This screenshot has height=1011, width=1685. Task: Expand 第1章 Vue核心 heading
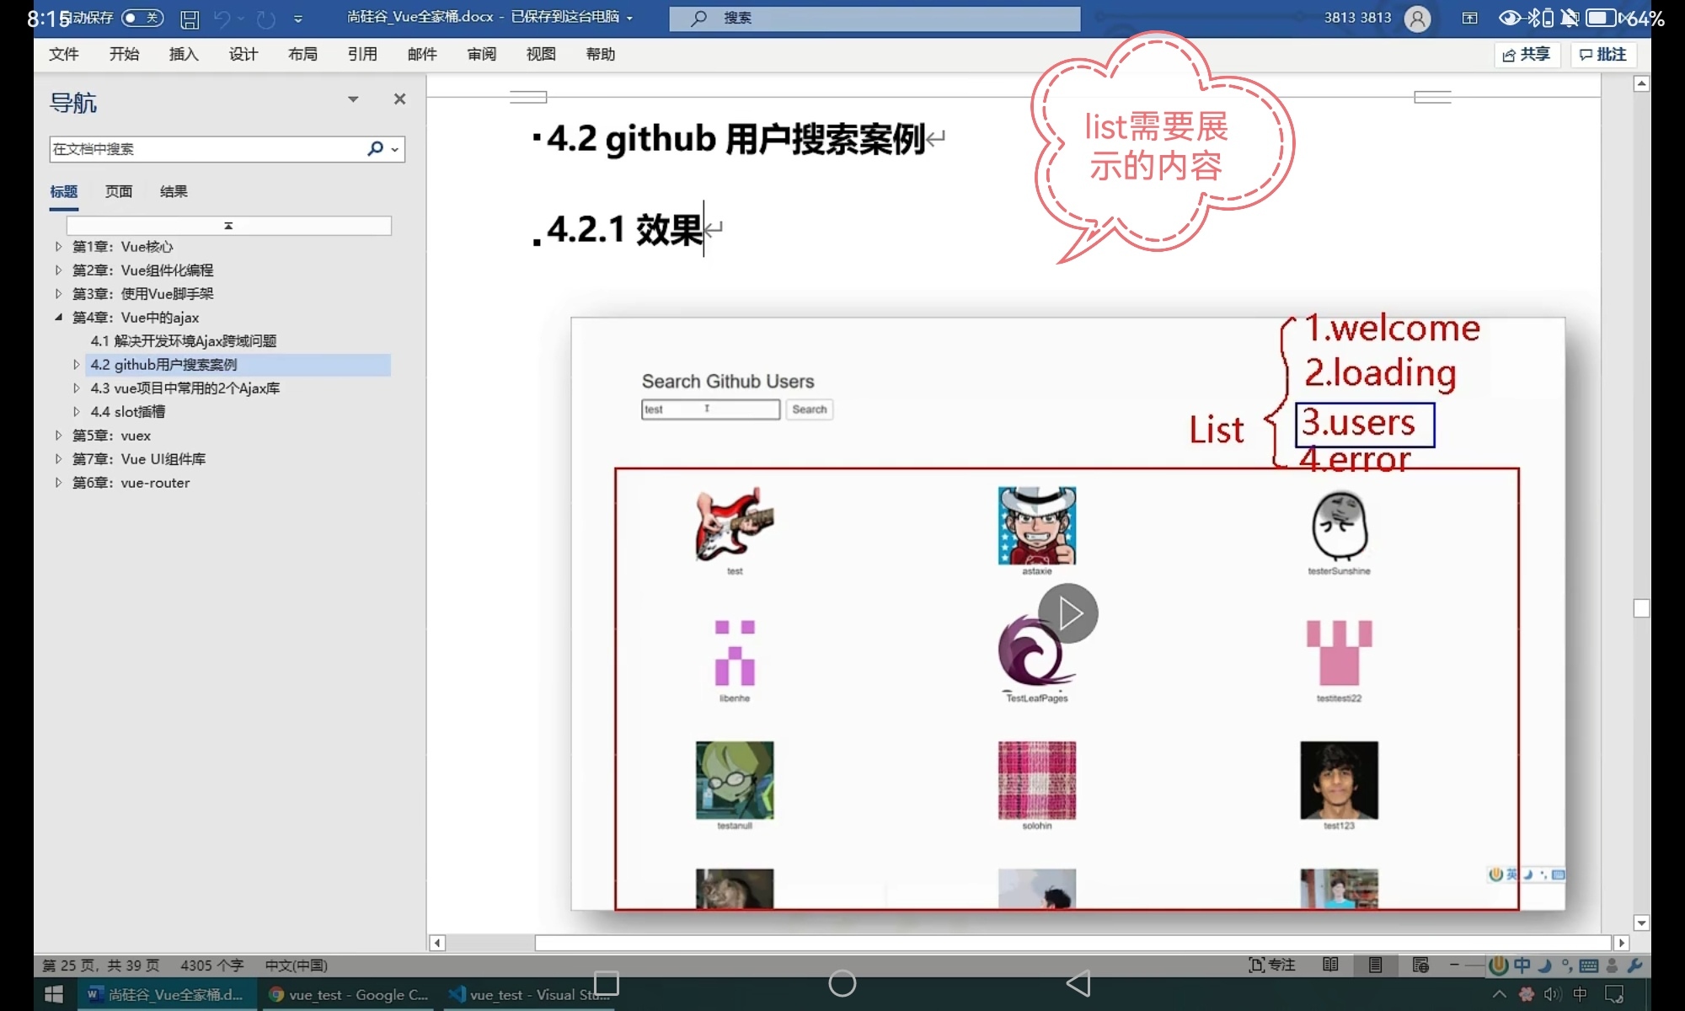click(x=58, y=247)
